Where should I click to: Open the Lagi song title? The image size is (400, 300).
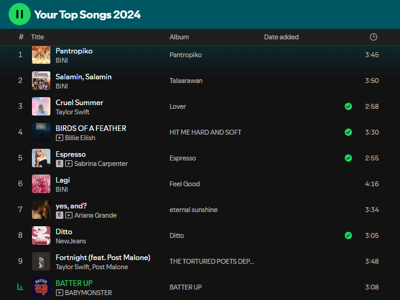[63, 180]
